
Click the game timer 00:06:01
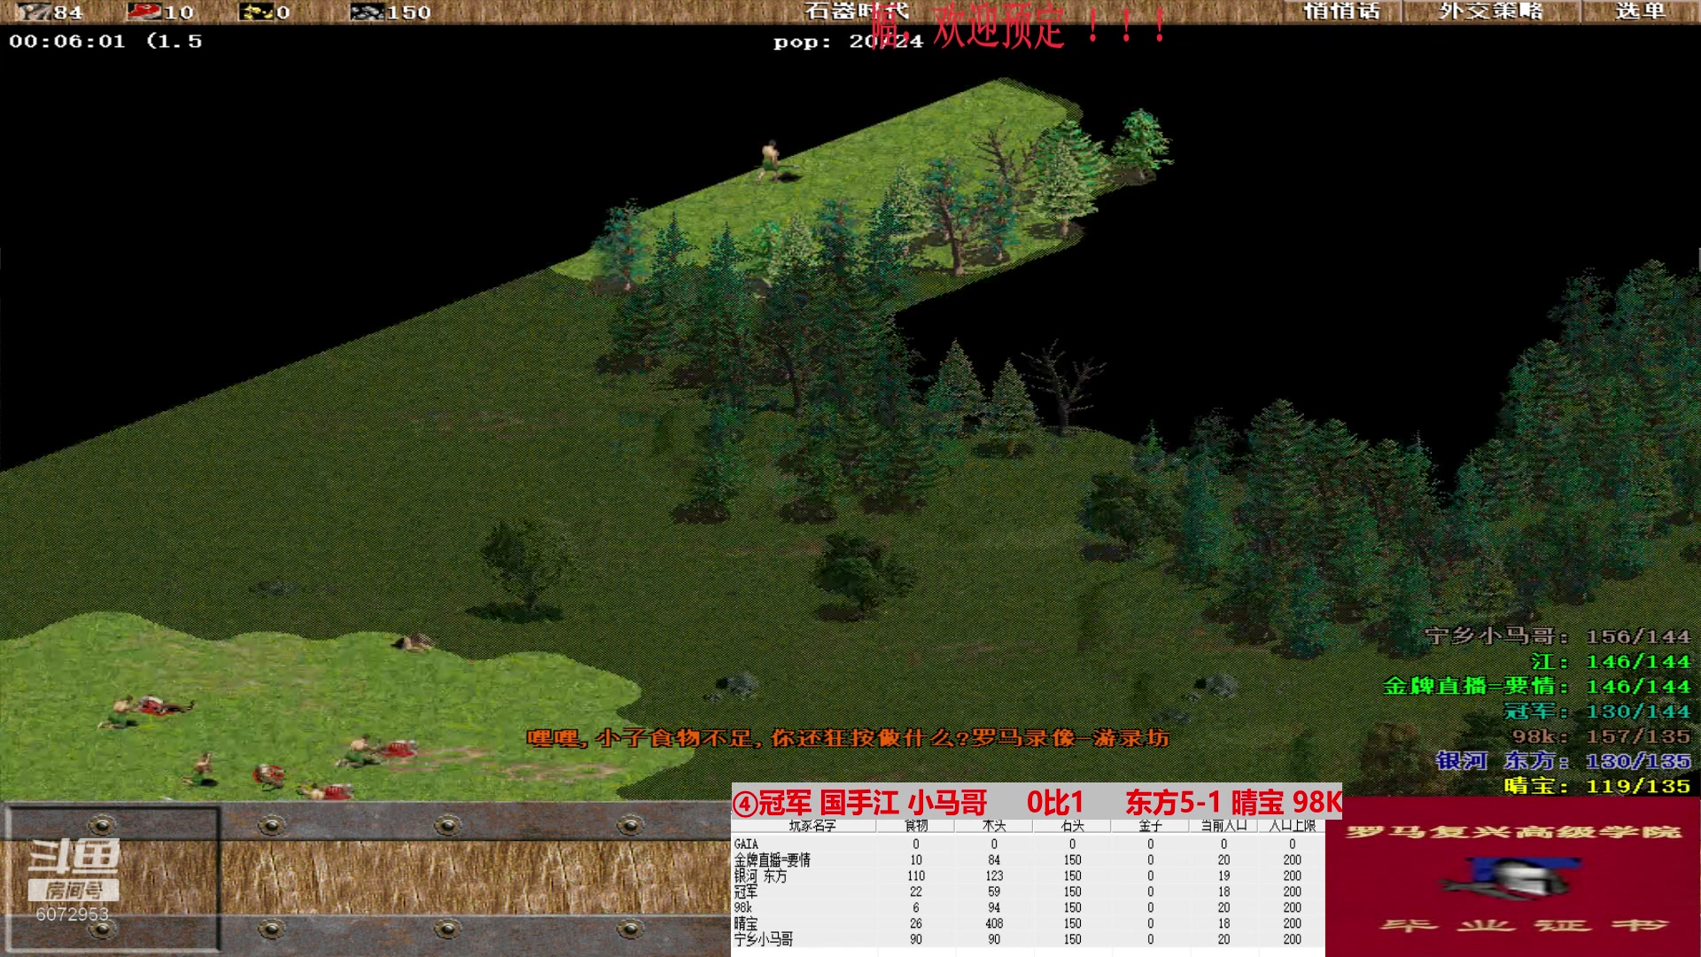click(x=67, y=42)
